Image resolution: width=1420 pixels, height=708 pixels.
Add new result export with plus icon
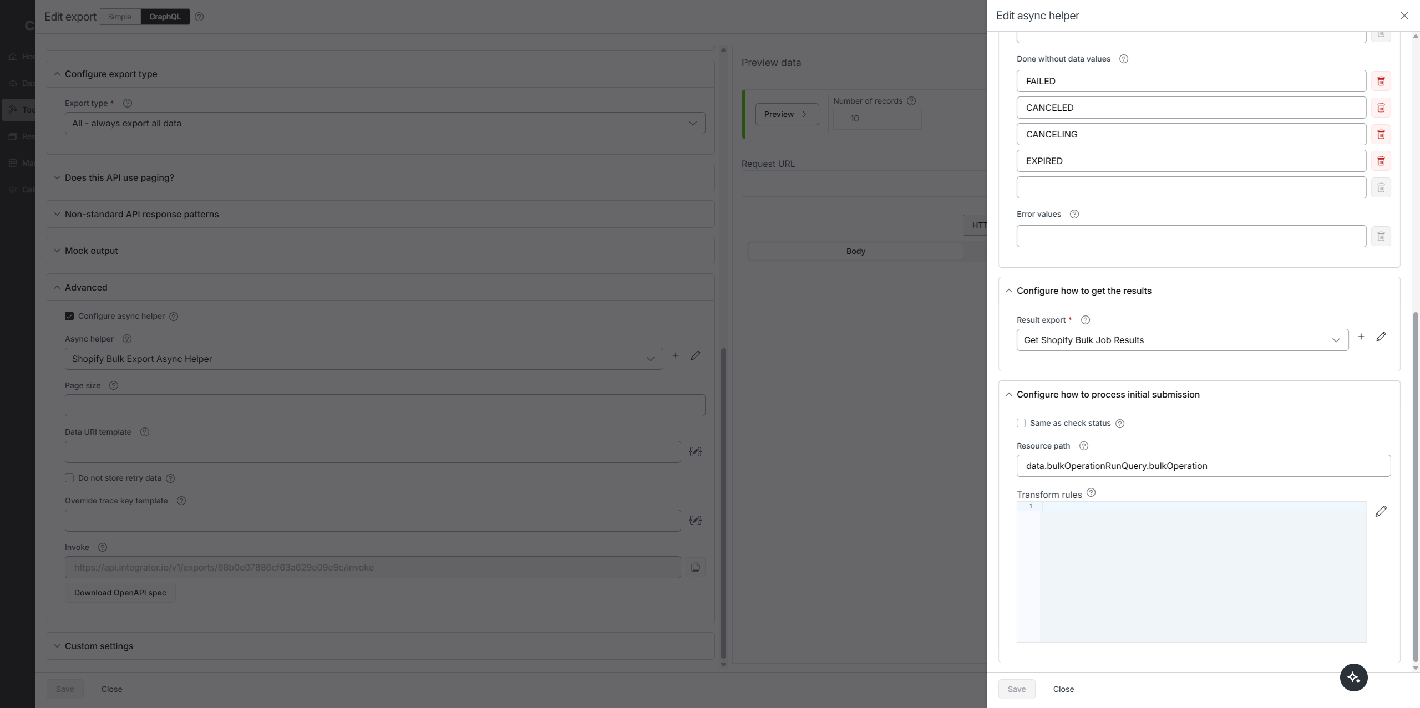tap(1361, 337)
